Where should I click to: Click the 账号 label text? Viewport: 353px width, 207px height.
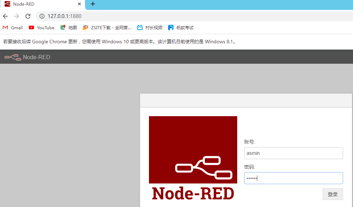click(250, 142)
